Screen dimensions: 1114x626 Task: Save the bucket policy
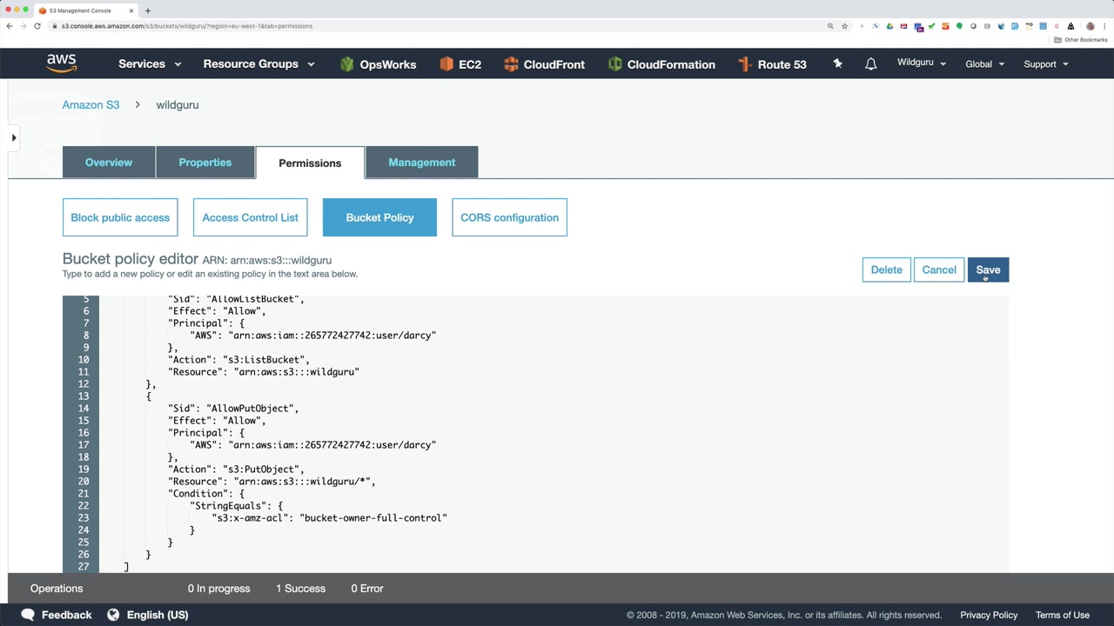pos(988,270)
